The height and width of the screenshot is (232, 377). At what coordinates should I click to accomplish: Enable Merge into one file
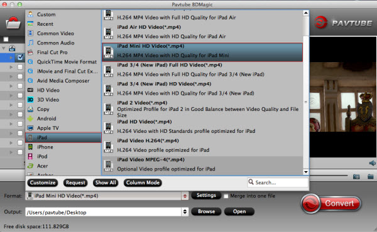click(x=226, y=196)
